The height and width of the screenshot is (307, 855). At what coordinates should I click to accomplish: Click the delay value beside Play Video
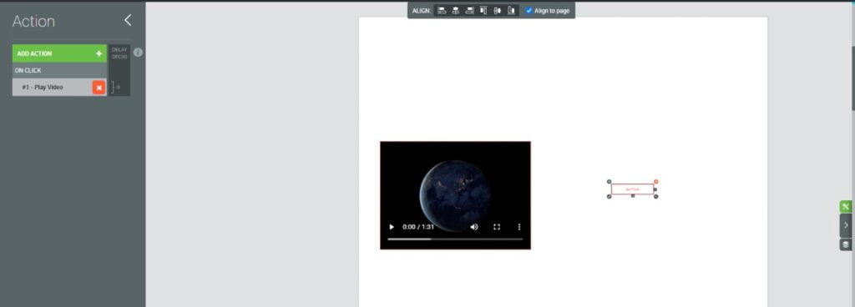(x=119, y=87)
